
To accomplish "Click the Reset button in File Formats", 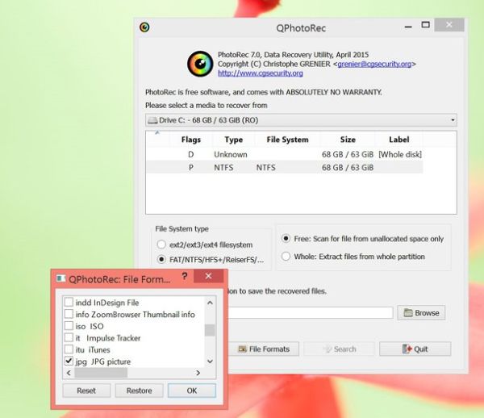I will coord(86,391).
